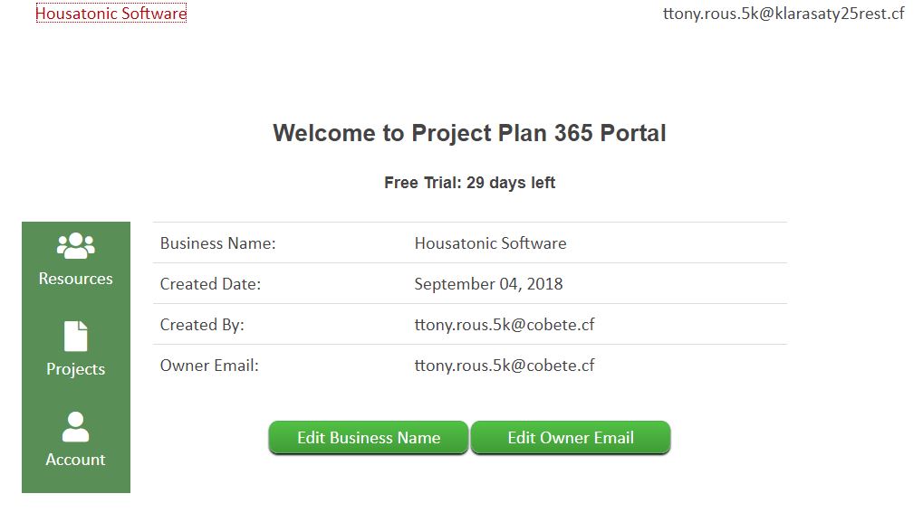Select the Resources label in sidebar
Image resolution: width=923 pixels, height=513 pixels.
tap(75, 279)
